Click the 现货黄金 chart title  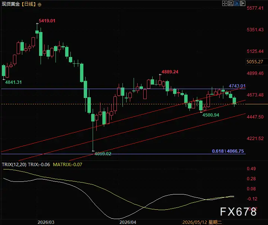pyautogui.click(x=11, y=4)
